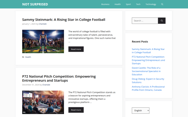188x117 pixels.
Task: Open Doug Olebrg recent post link
Action: (x=148, y=80)
